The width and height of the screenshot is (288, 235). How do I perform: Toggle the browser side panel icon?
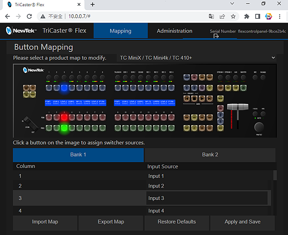pyautogui.click(x=258, y=16)
